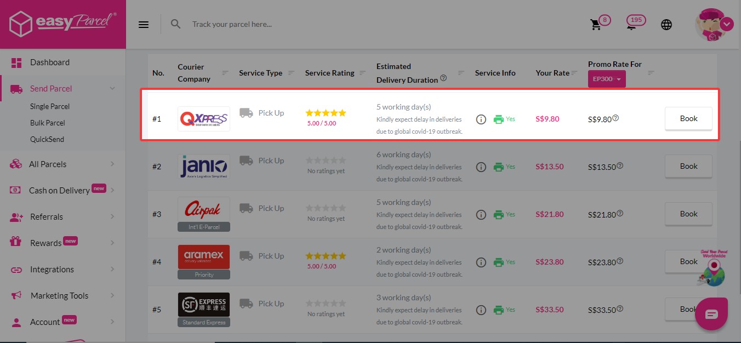The height and width of the screenshot is (343, 741).
Task: Open the live chat bubble
Action: 711,314
